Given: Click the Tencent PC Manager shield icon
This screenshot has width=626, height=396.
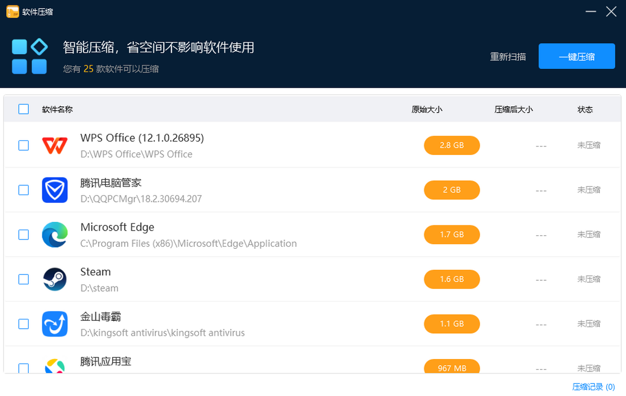Looking at the screenshot, I should [x=55, y=190].
